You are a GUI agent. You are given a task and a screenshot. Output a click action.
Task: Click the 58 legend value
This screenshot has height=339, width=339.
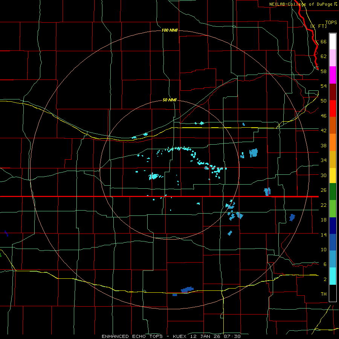[324, 71]
